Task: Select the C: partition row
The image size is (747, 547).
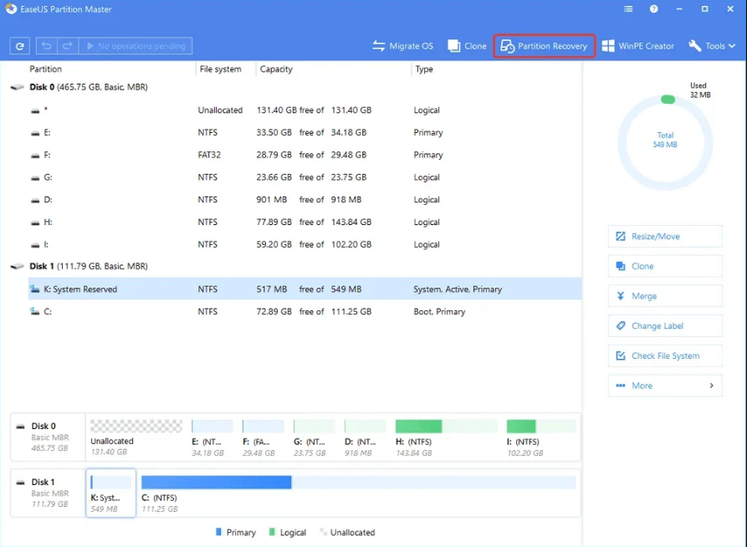Action: click(251, 311)
